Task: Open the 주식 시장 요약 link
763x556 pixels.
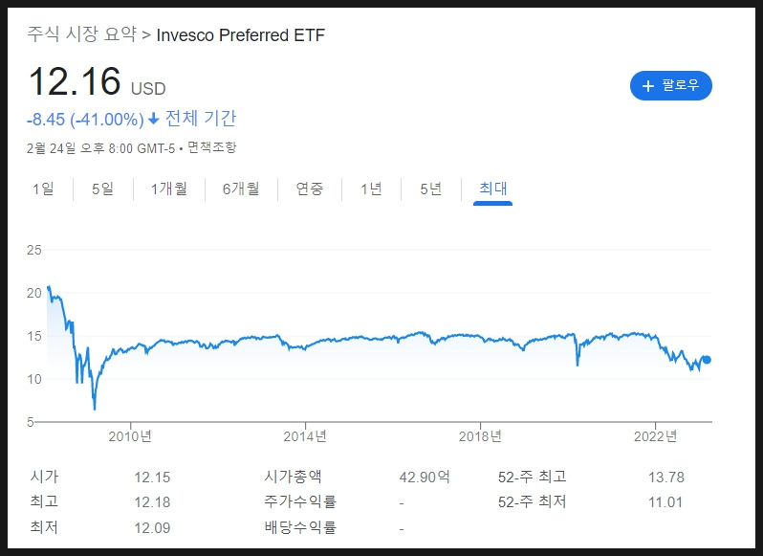Action: tap(82, 34)
